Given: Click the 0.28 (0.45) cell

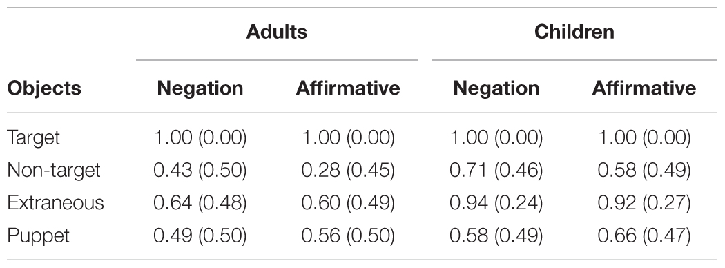Looking at the screenshot, I should pyautogui.click(x=348, y=171).
